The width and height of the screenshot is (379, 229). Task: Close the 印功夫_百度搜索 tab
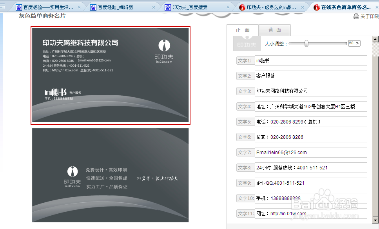[228, 7]
